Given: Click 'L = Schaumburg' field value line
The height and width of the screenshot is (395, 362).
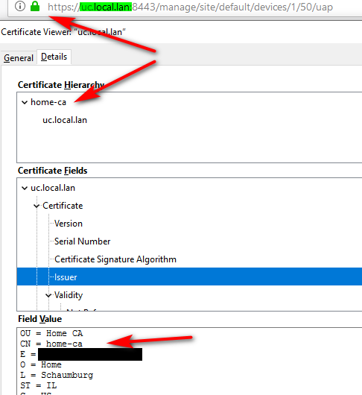Looking at the screenshot, I should [x=57, y=376].
